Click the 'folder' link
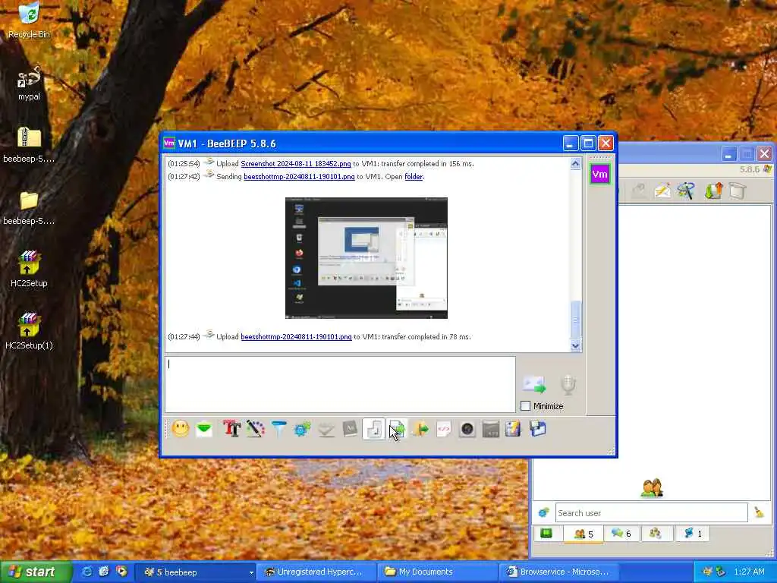This screenshot has height=583, width=777. coord(414,176)
